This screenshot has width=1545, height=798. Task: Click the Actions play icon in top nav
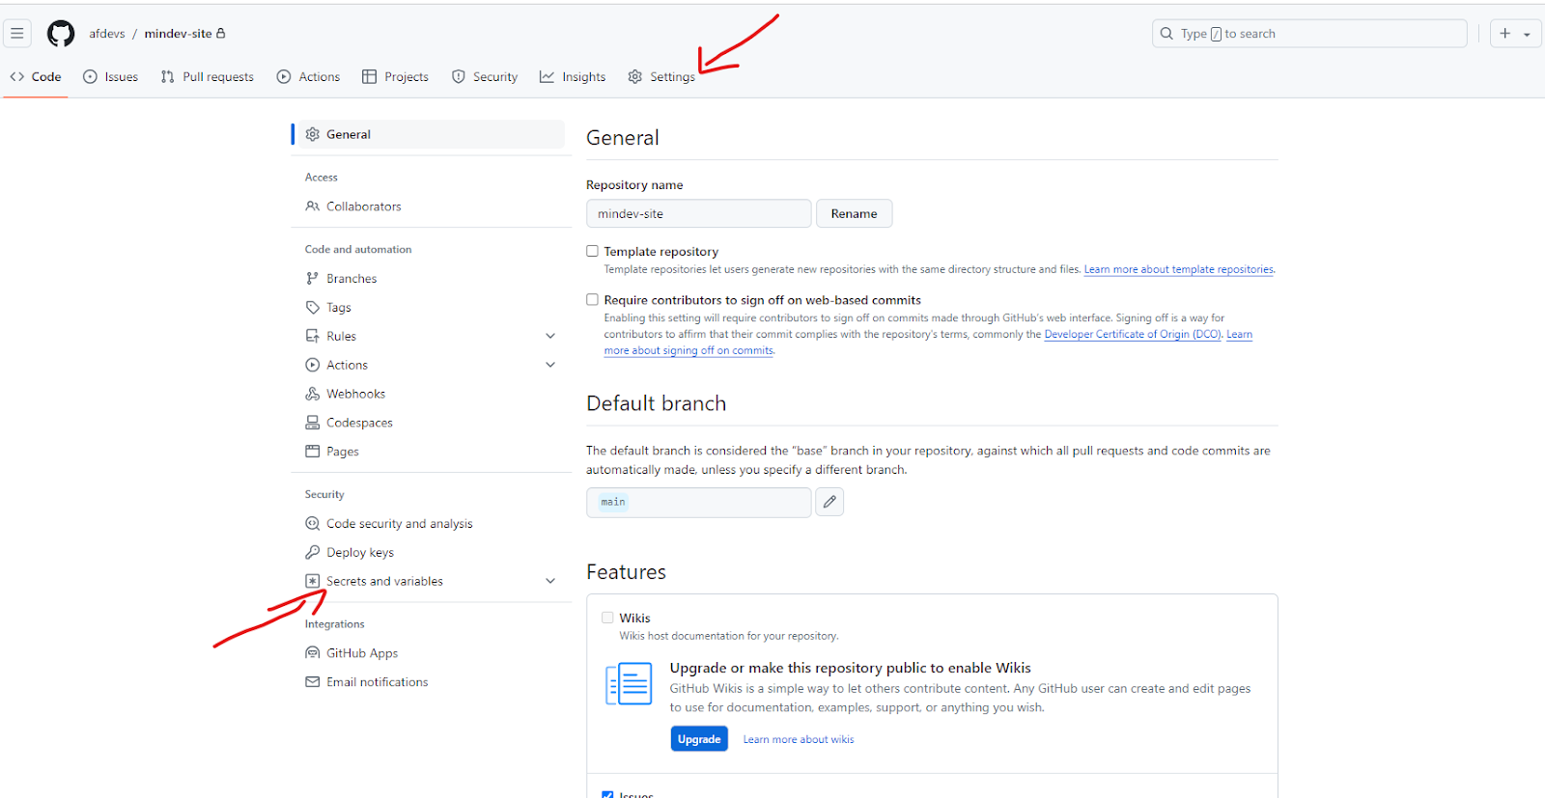coord(284,76)
